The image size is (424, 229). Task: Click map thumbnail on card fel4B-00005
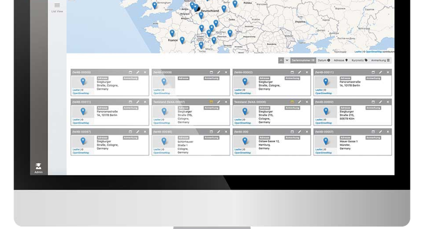pyautogui.click(x=83, y=82)
